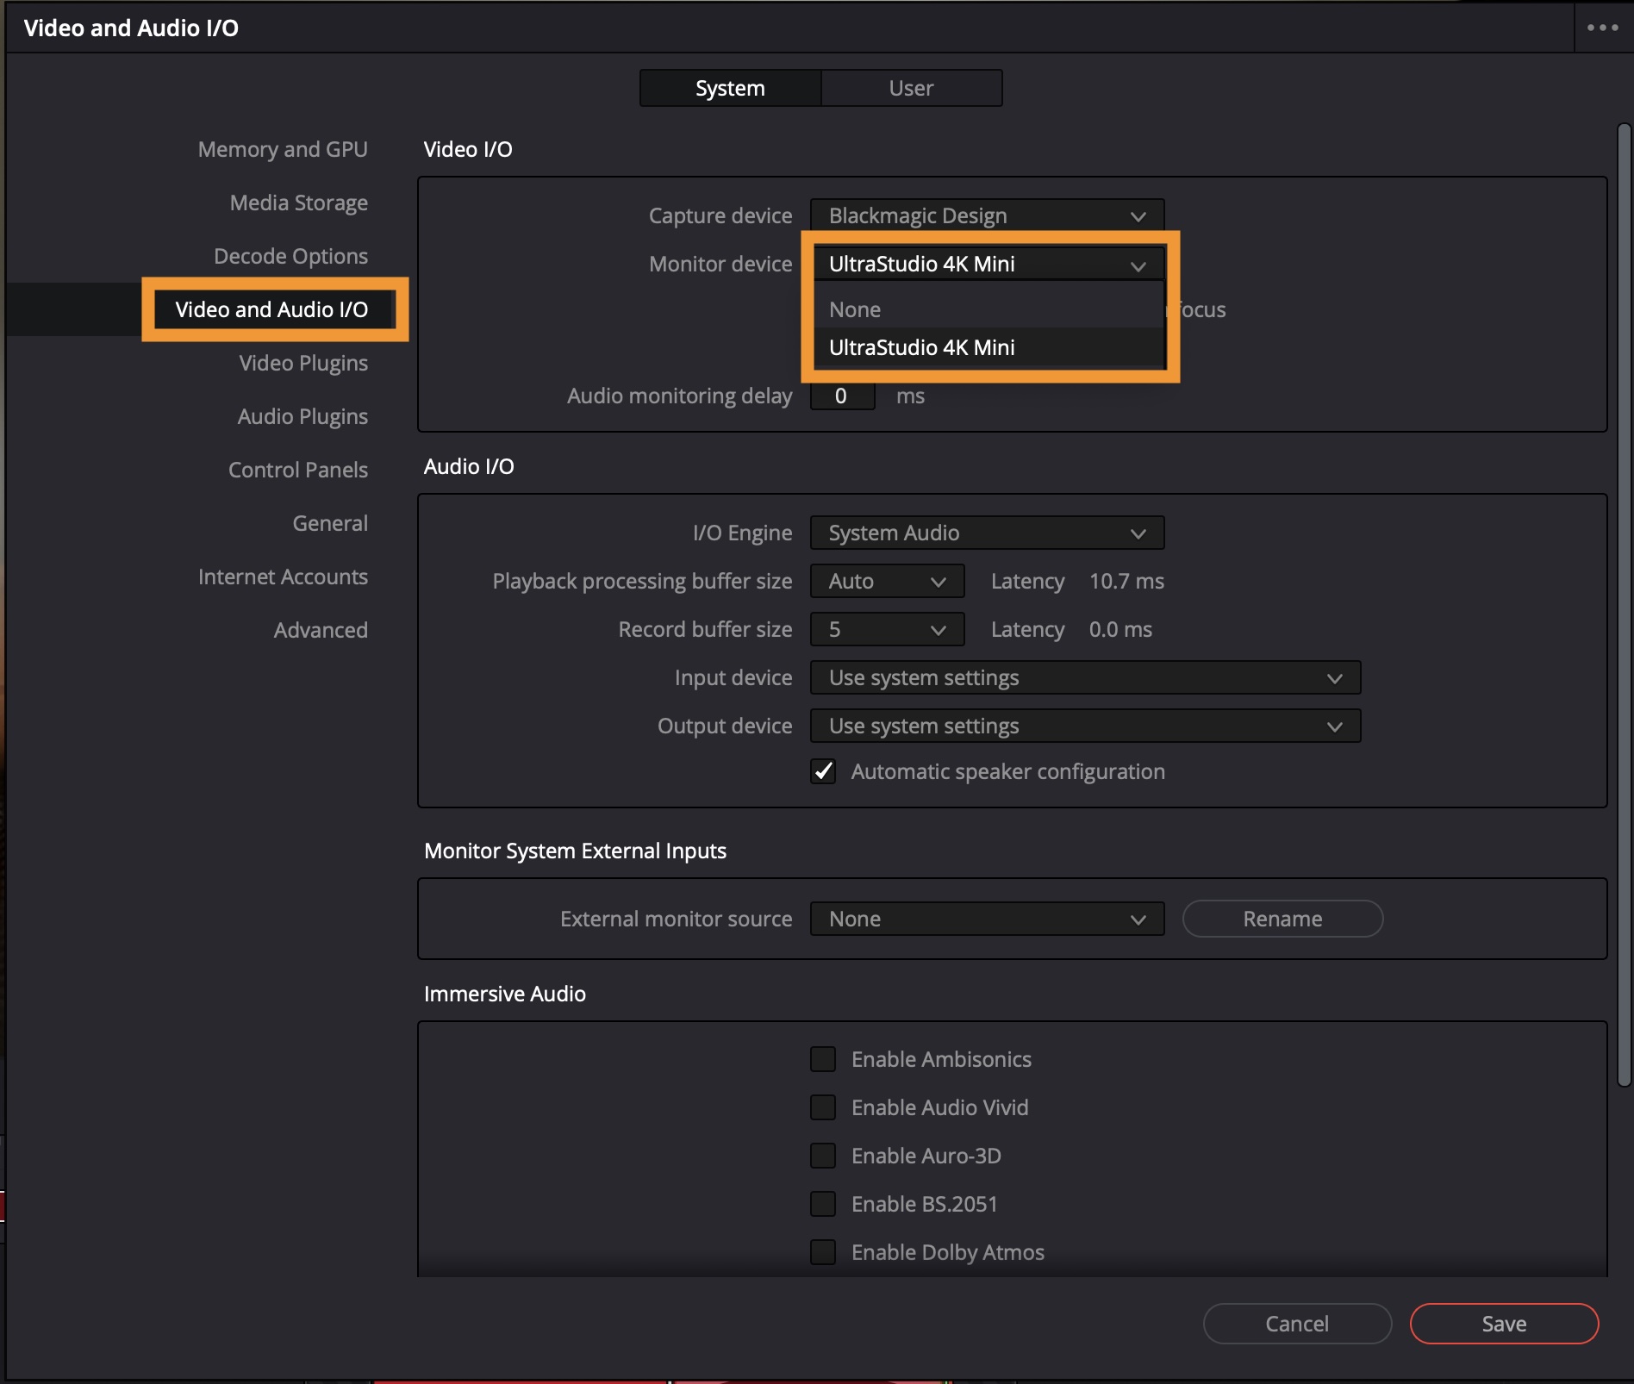Open Video Plugins settings

coord(303,363)
